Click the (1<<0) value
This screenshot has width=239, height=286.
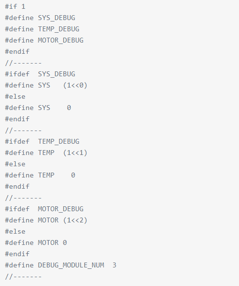tap(75, 86)
